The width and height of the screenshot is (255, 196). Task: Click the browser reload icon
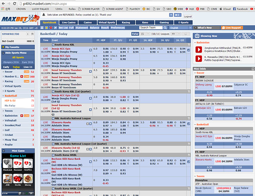click(15, 4)
